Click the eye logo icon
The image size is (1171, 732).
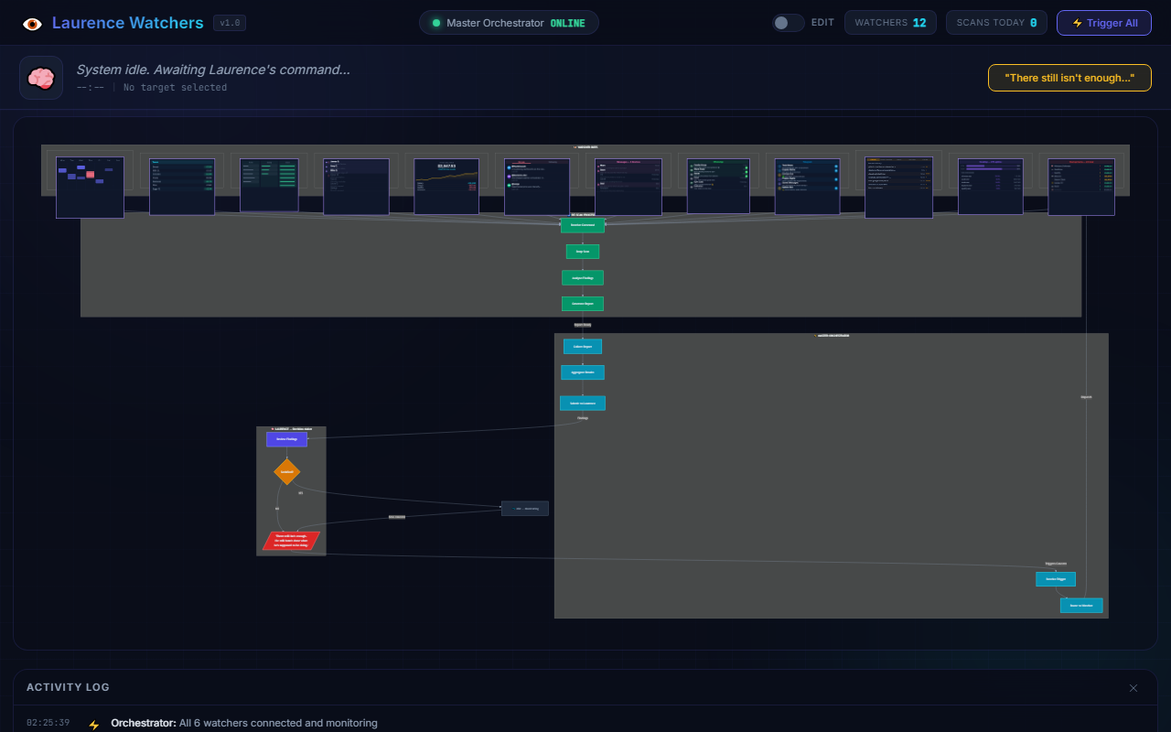pos(32,24)
